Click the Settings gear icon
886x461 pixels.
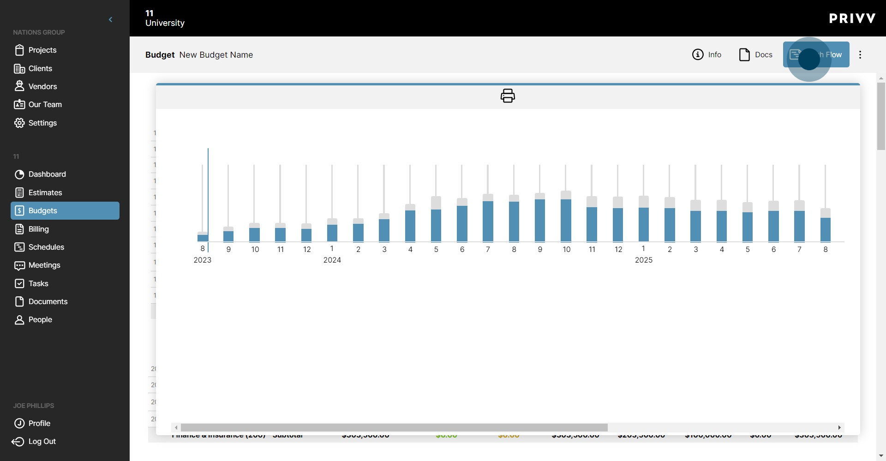pyautogui.click(x=19, y=123)
